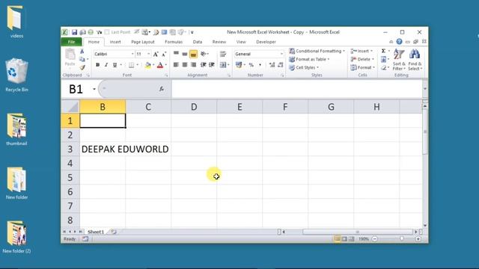Switch to the Developer tab
The image size is (479, 269).
(x=266, y=42)
